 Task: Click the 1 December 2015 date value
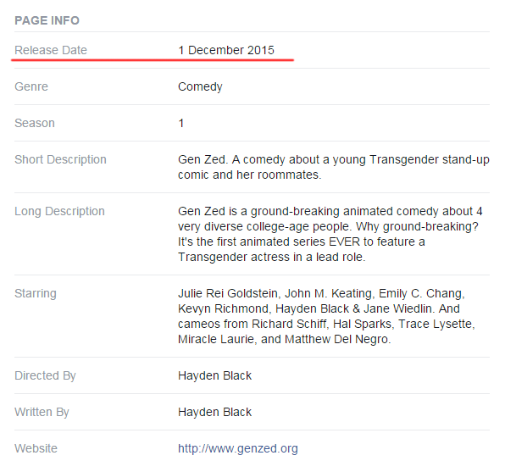click(226, 50)
